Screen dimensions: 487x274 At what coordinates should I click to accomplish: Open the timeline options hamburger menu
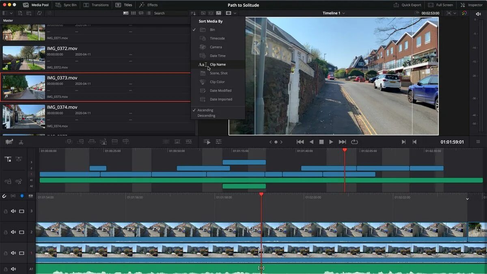click(478, 142)
